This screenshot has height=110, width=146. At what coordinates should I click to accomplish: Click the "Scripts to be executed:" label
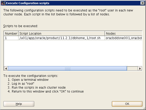point(21,26)
